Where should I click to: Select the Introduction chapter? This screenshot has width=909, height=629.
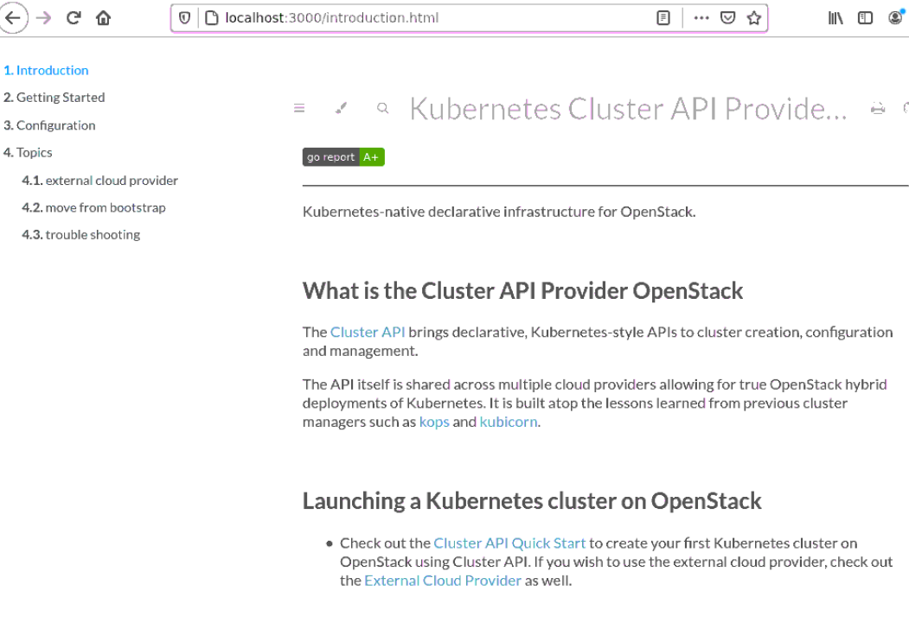pos(46,70)
